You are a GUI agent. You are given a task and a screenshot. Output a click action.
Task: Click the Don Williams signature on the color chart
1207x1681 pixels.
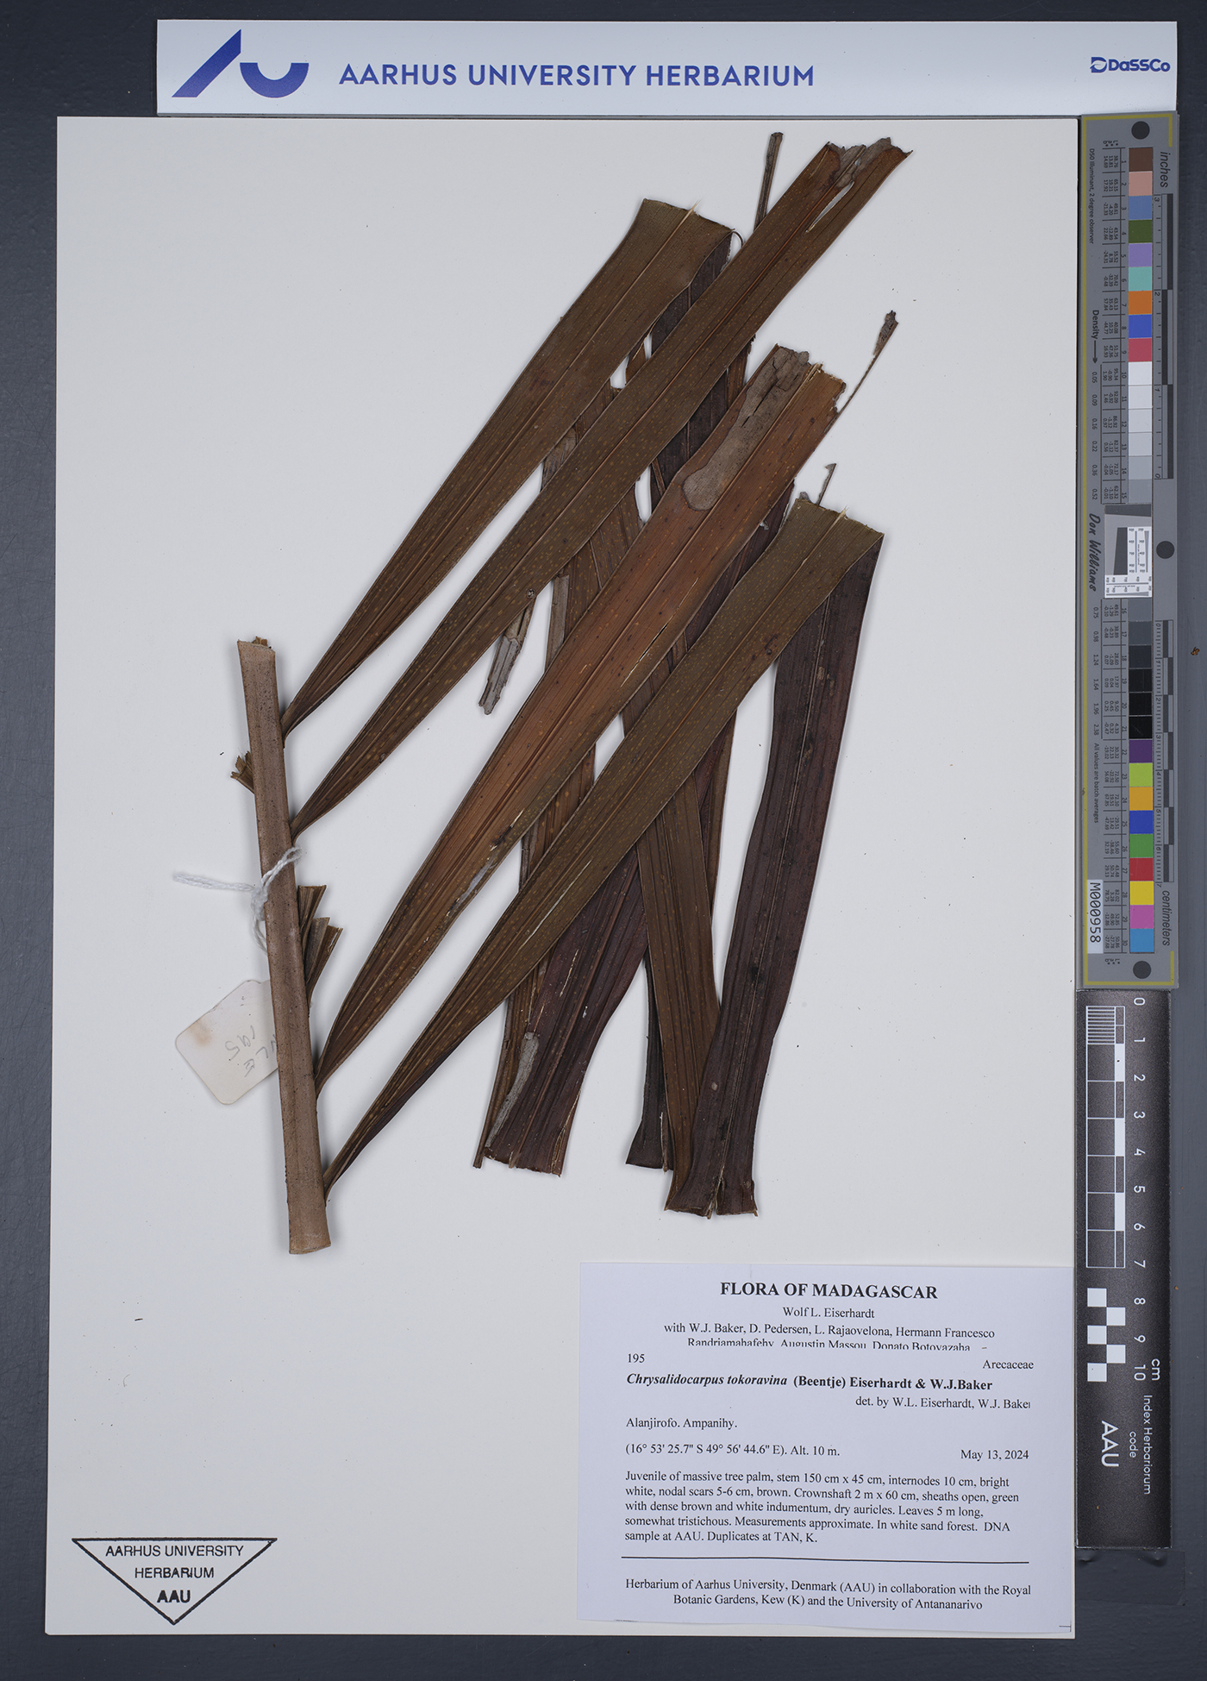[1094, 552]
